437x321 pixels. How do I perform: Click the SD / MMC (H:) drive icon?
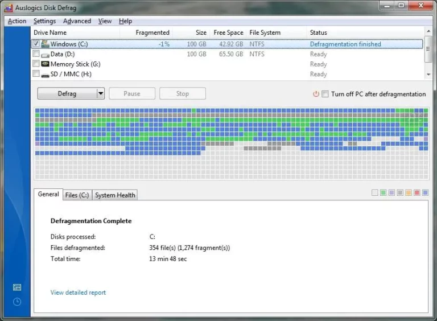45,75
